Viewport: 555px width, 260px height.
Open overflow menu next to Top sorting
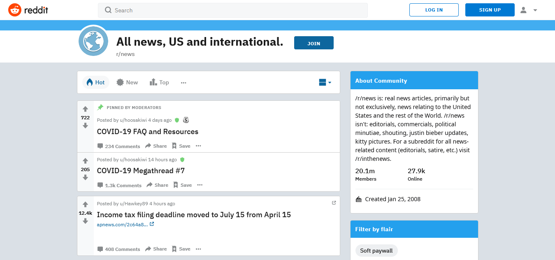coord(183,82)
